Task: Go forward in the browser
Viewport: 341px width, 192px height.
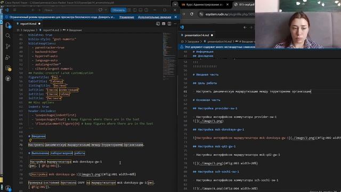Action: (183, 14)
